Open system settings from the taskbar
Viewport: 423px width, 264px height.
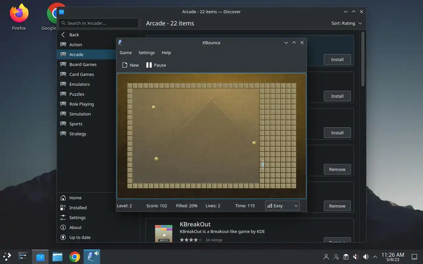(x=23, y=256)
